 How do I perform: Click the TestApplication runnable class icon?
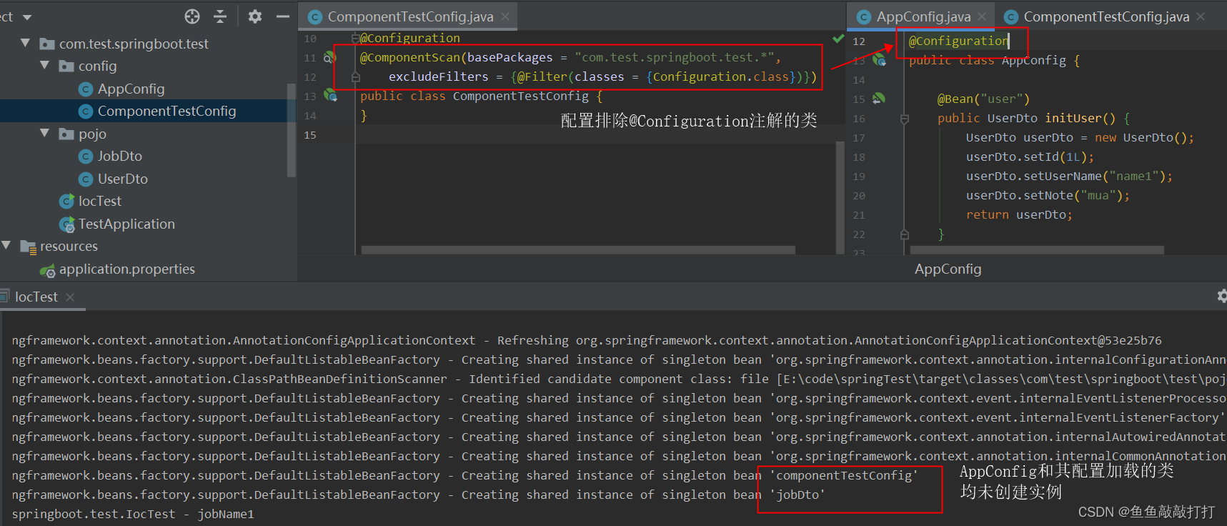67,224
